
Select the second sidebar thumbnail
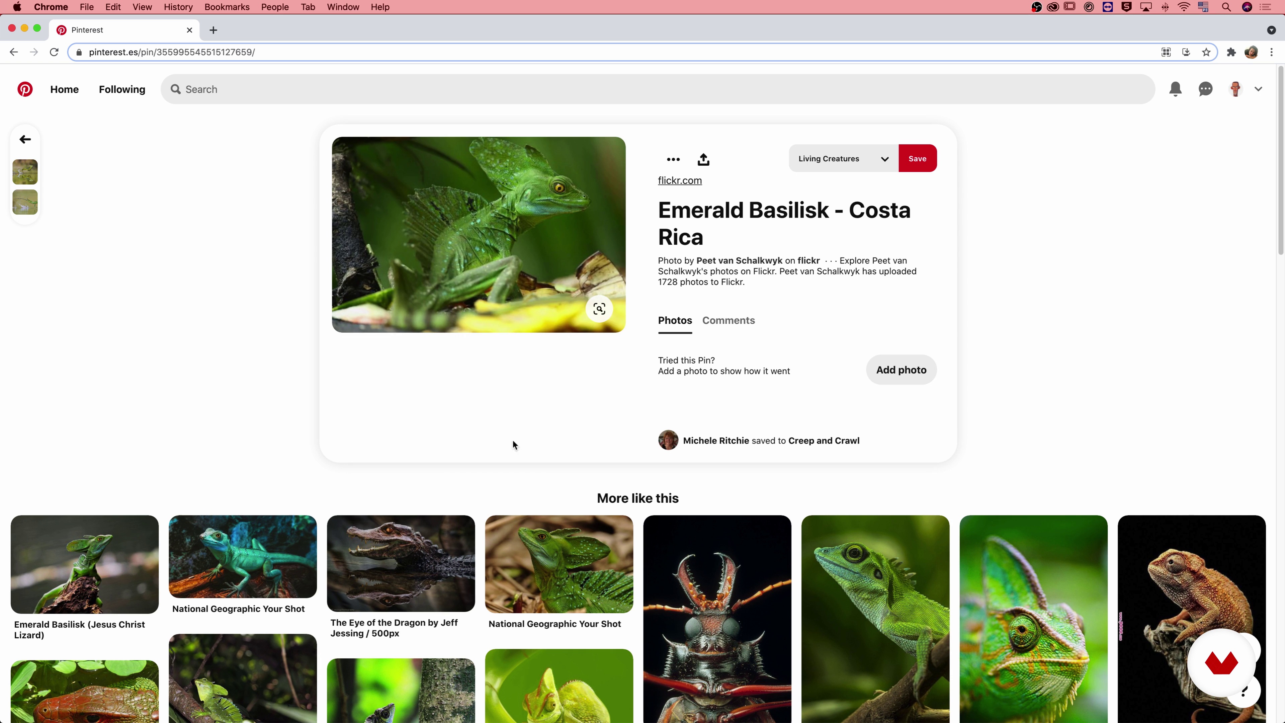click(25, 202)
